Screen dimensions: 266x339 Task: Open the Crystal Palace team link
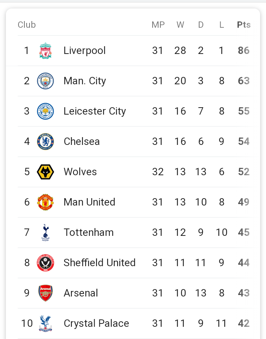(96, 323)
